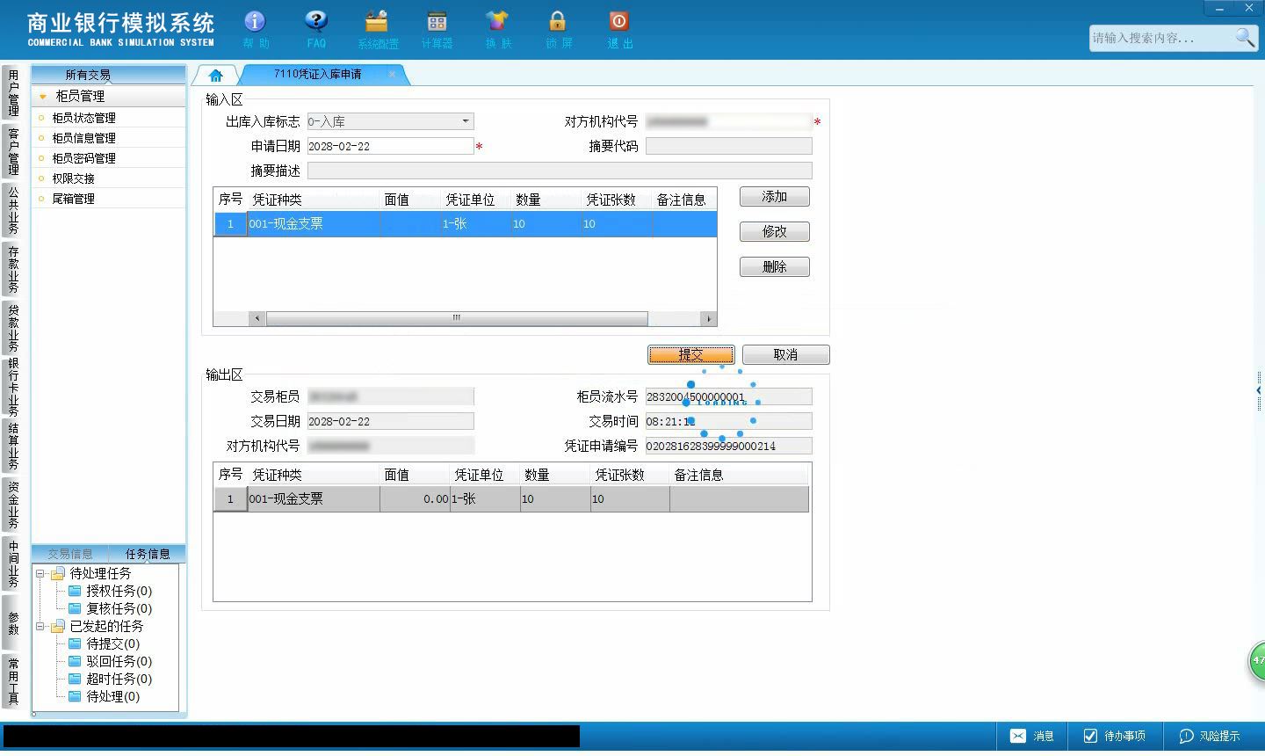Switch to the 存款业务 side tab

13,269
